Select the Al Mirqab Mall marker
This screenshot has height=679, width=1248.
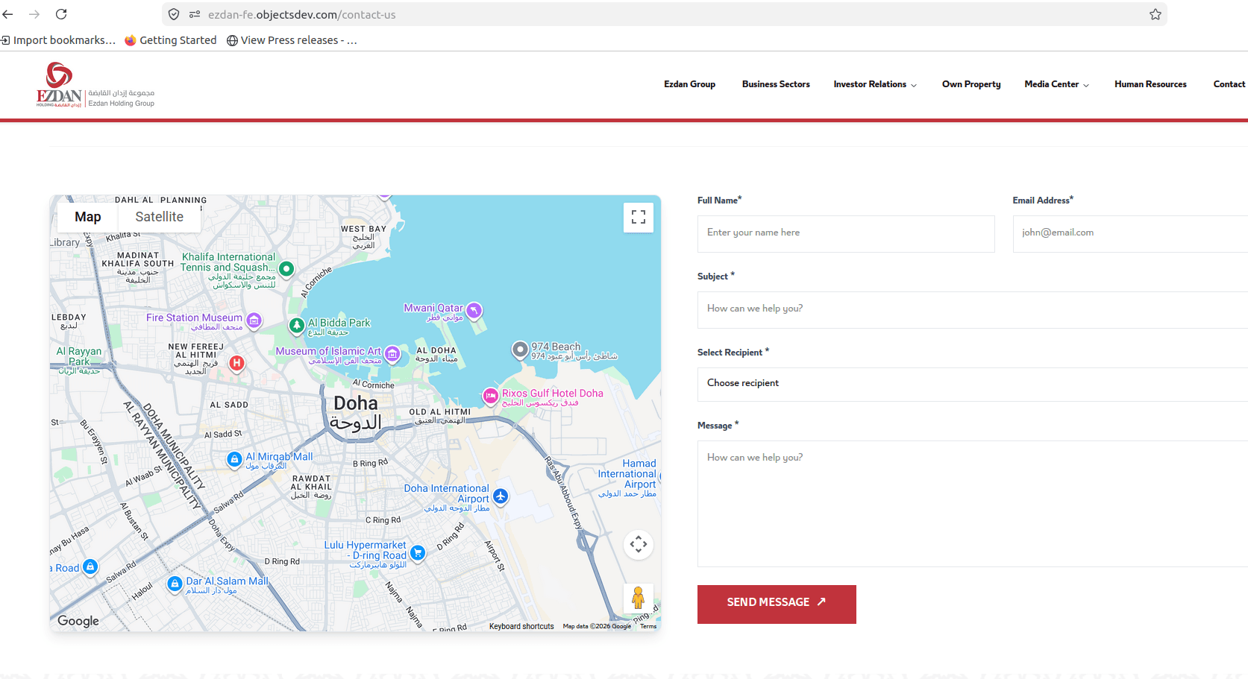(x=234, y=459)
